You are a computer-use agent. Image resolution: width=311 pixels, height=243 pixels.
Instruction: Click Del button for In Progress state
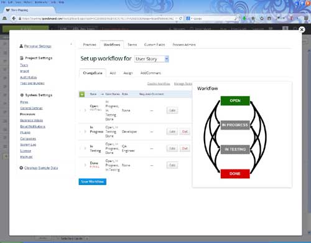click(185, 131)
